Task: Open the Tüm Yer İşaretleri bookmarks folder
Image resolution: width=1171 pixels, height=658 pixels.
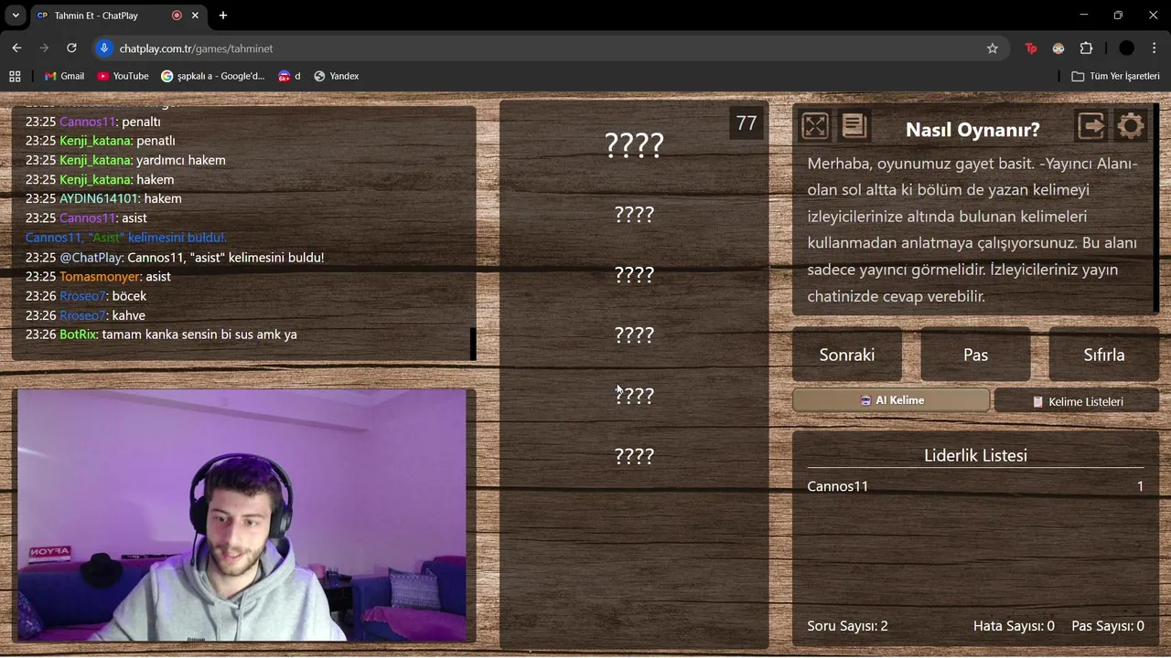Action: pos(1115,76)
